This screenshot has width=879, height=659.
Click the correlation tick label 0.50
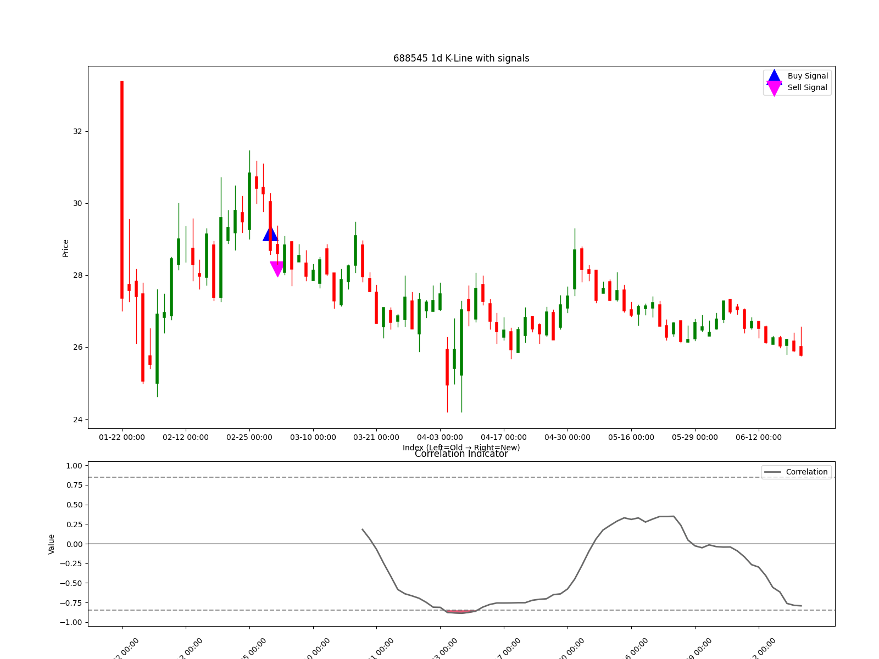pos(74,505)
